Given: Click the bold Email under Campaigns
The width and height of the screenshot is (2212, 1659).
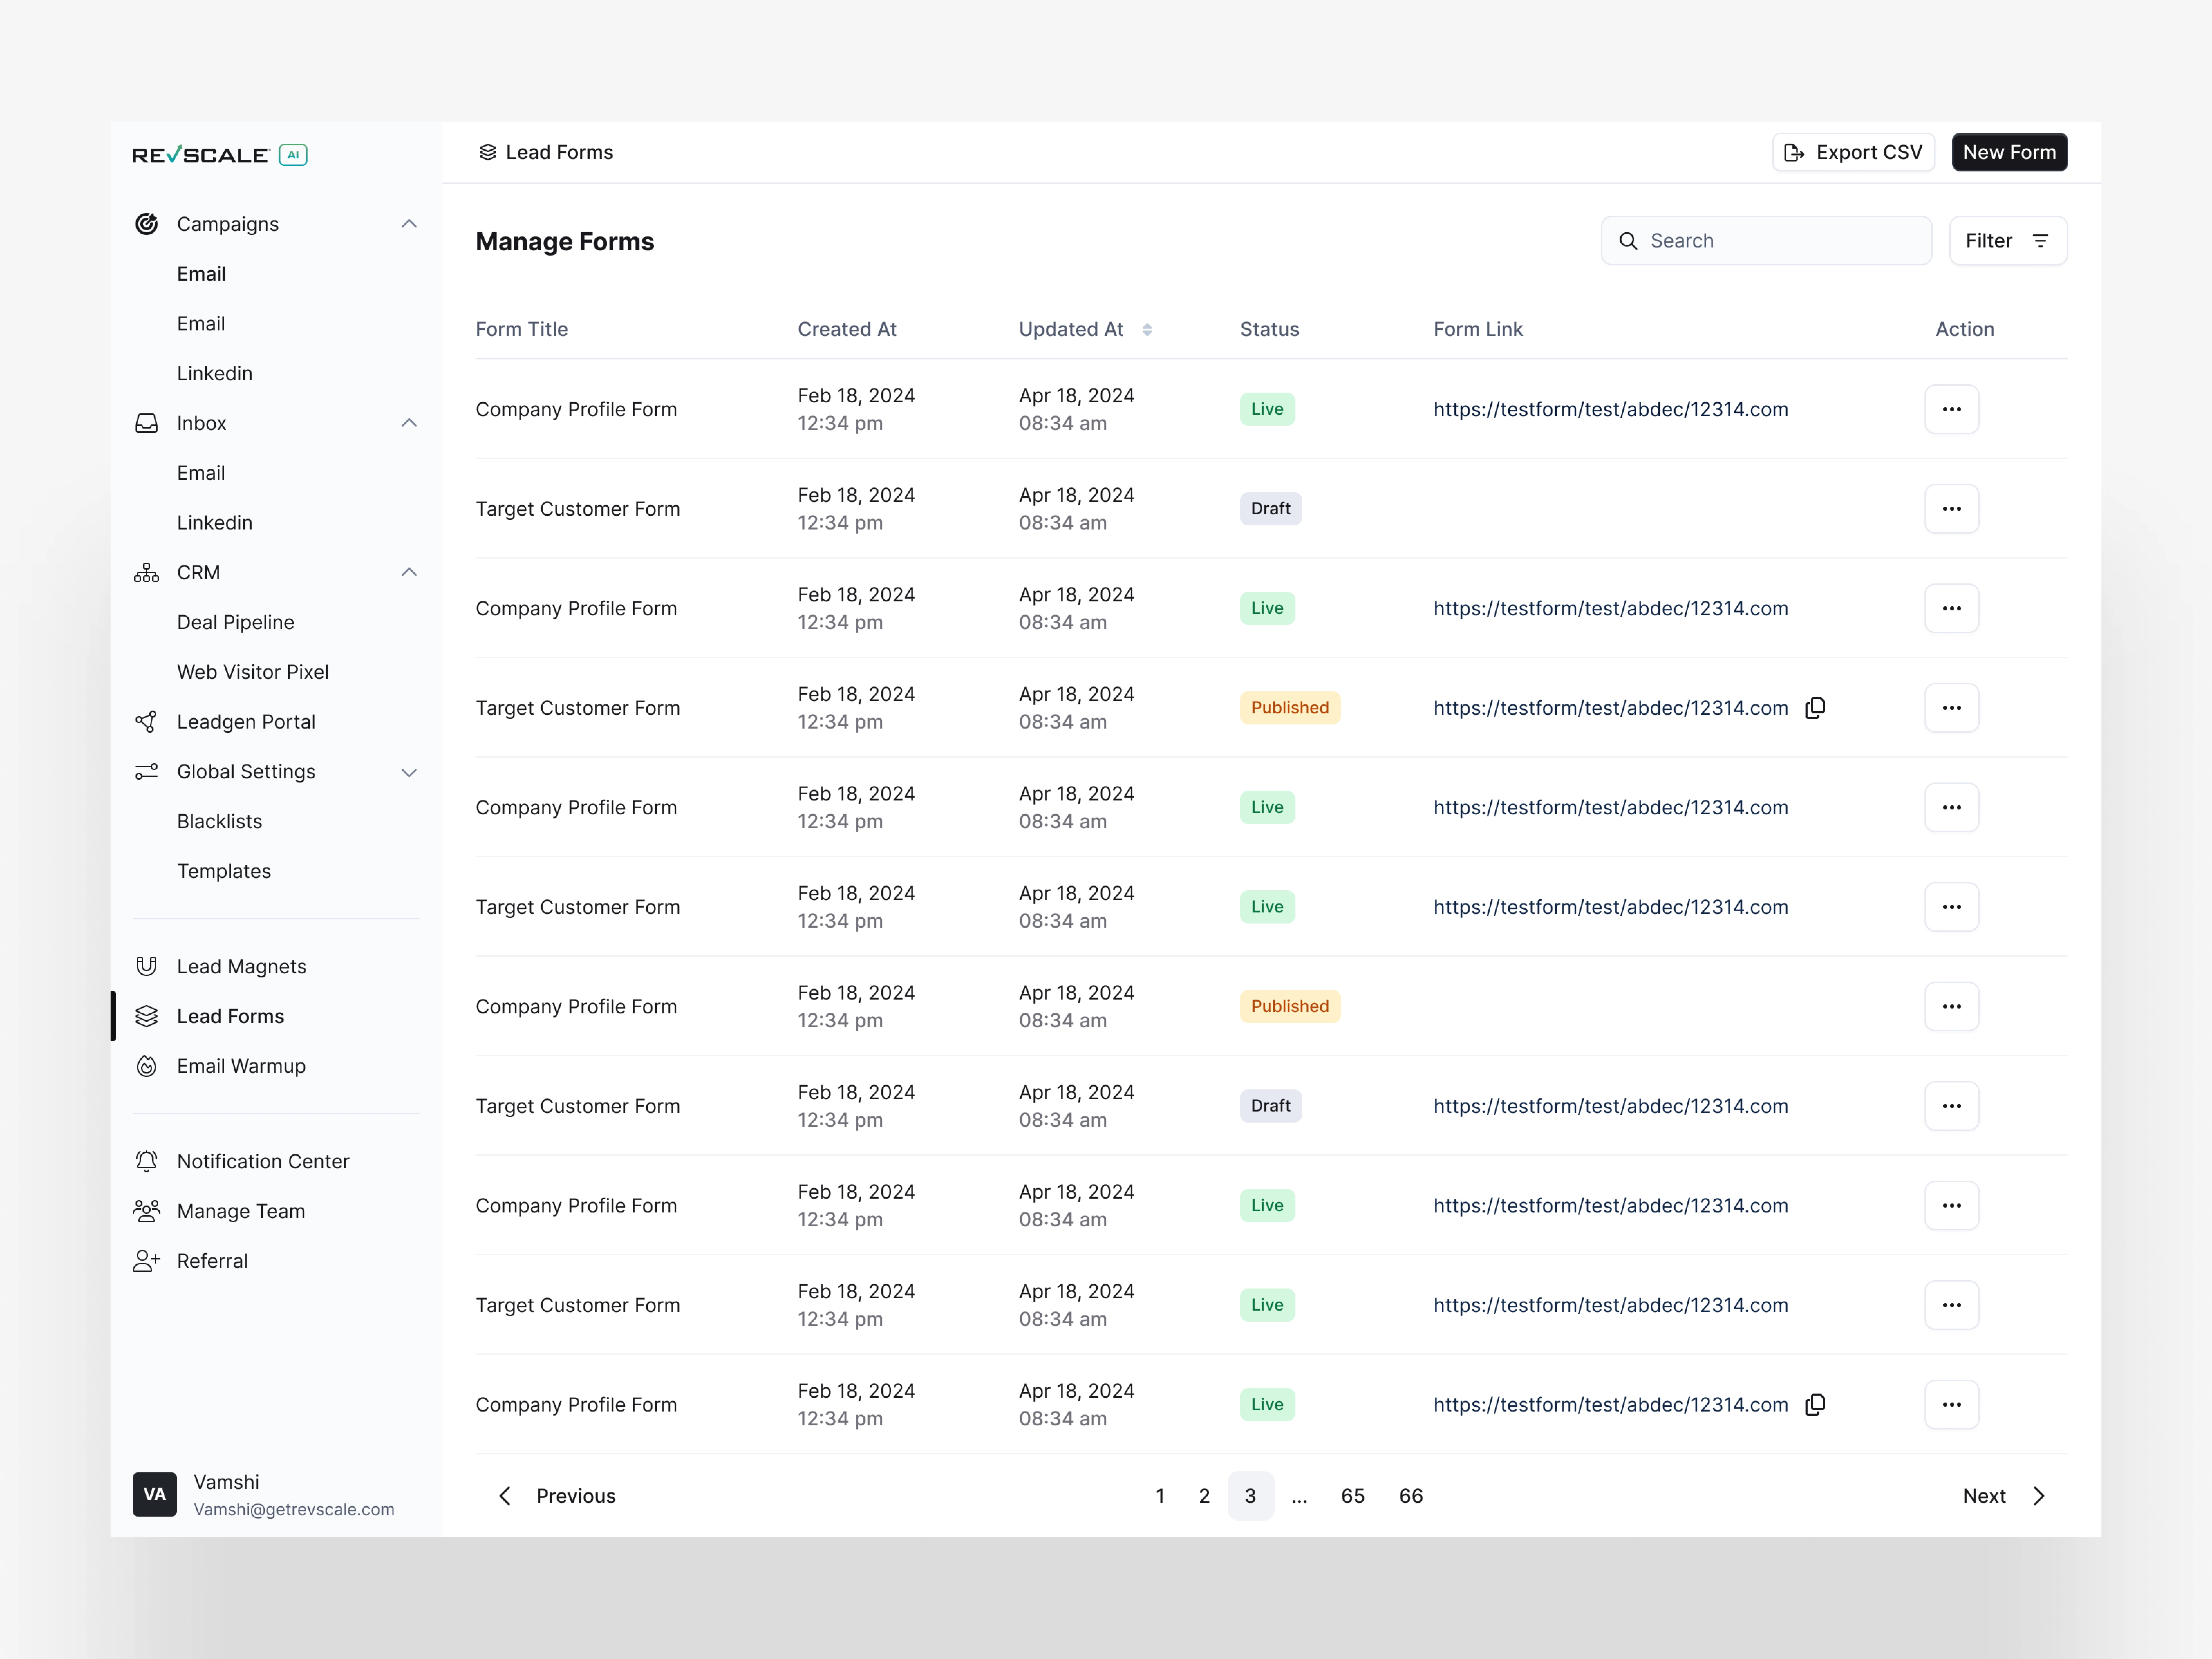Looking at the screenshot, I should pyautogui.click(x=201, y=274).
